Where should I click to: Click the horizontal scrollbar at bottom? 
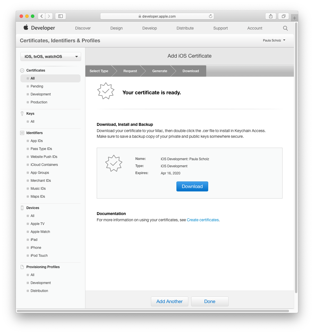coord(153,311)
